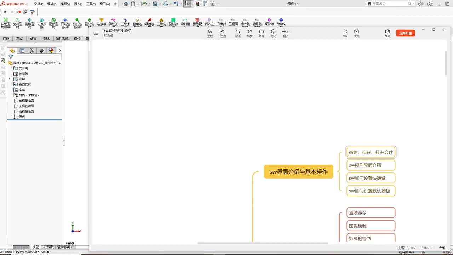Enter ZEN mode
The height and width of the screenshot is (255, 453).
pyautogui.click(x=345, y=33)
